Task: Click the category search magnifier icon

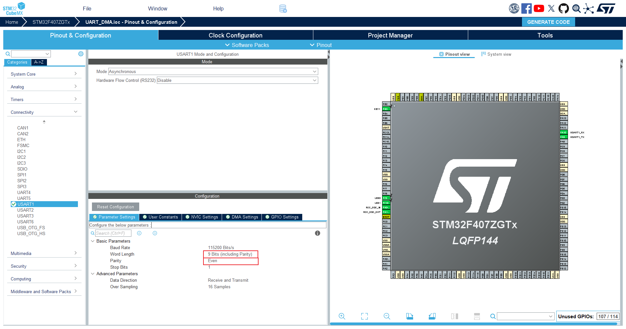Action: (8, 54)
